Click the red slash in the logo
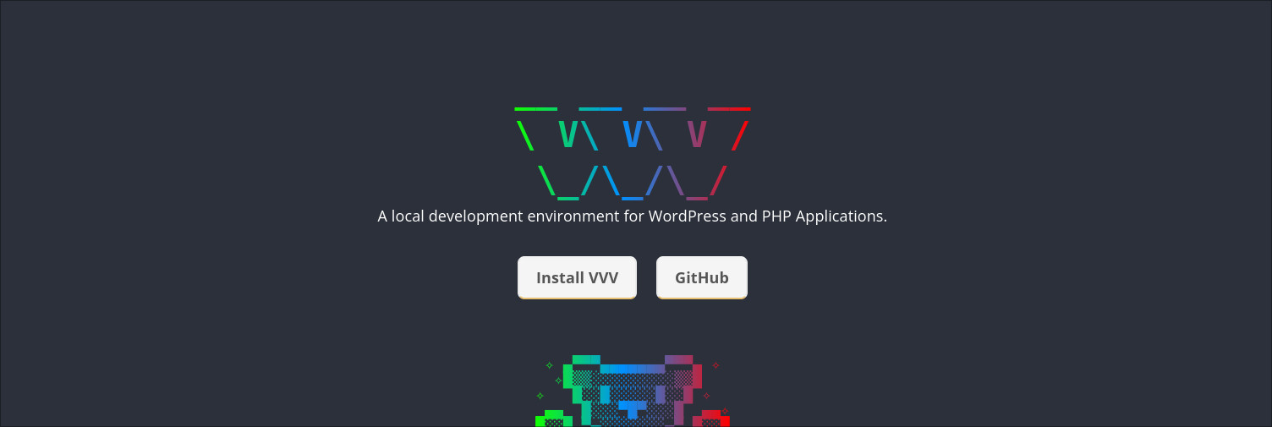The height and width of the screenshot is (427, 1272). click(x=740, y=135)
